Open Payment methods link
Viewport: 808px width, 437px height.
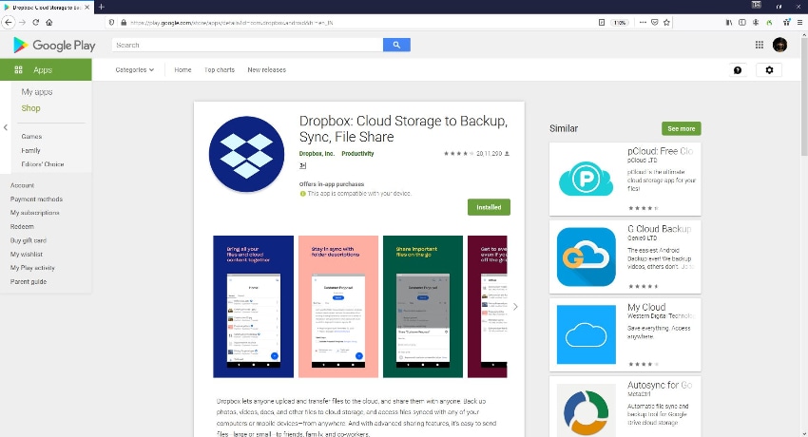click(x=36, y=199)
